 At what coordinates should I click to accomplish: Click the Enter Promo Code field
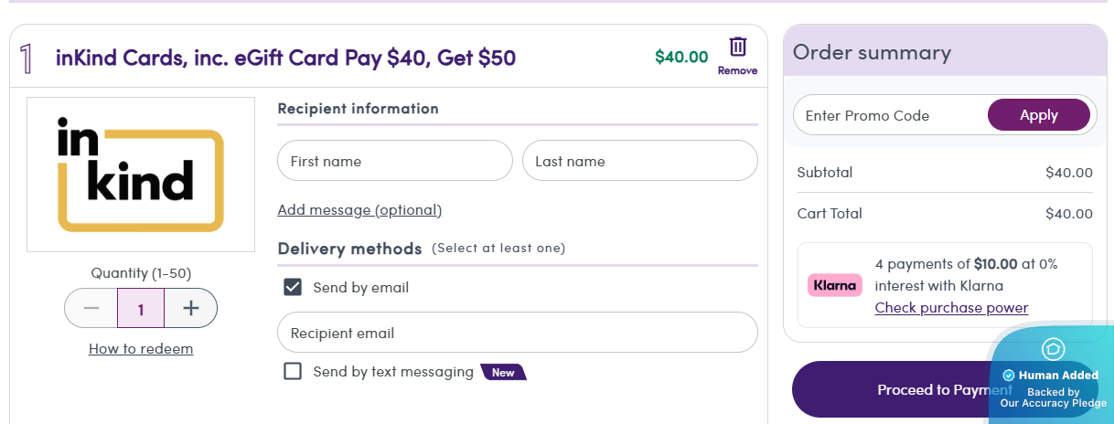tap(889, 115)
